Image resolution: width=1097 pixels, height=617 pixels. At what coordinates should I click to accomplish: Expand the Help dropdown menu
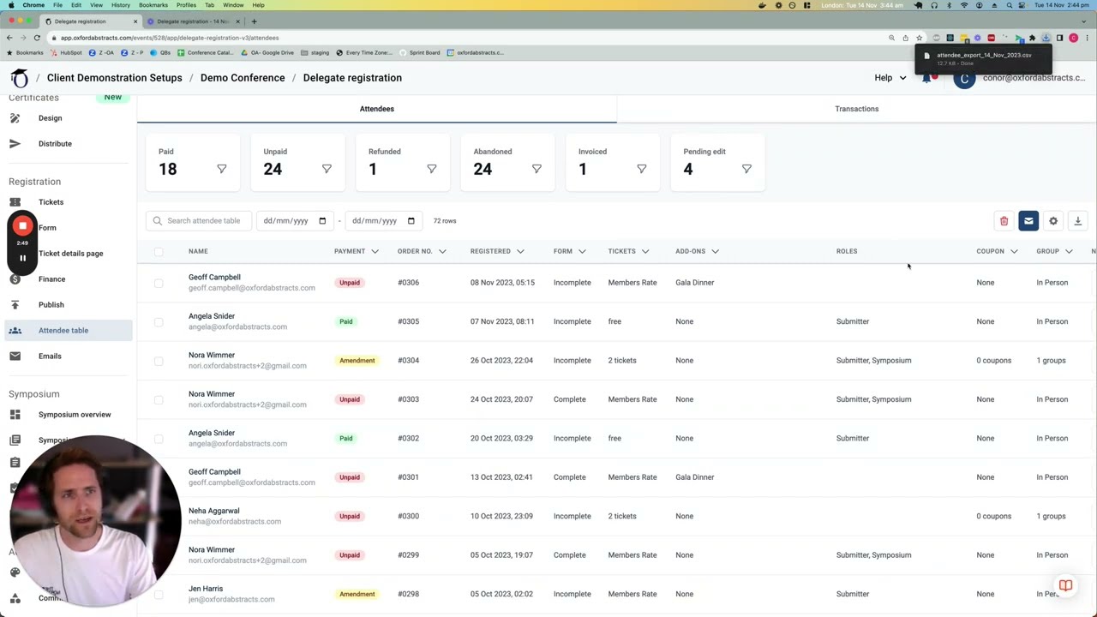[890, 78]
